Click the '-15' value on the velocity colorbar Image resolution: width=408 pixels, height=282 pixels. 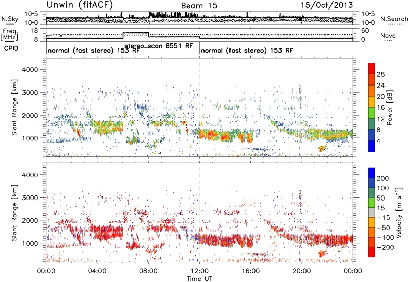tap(384, 218)
